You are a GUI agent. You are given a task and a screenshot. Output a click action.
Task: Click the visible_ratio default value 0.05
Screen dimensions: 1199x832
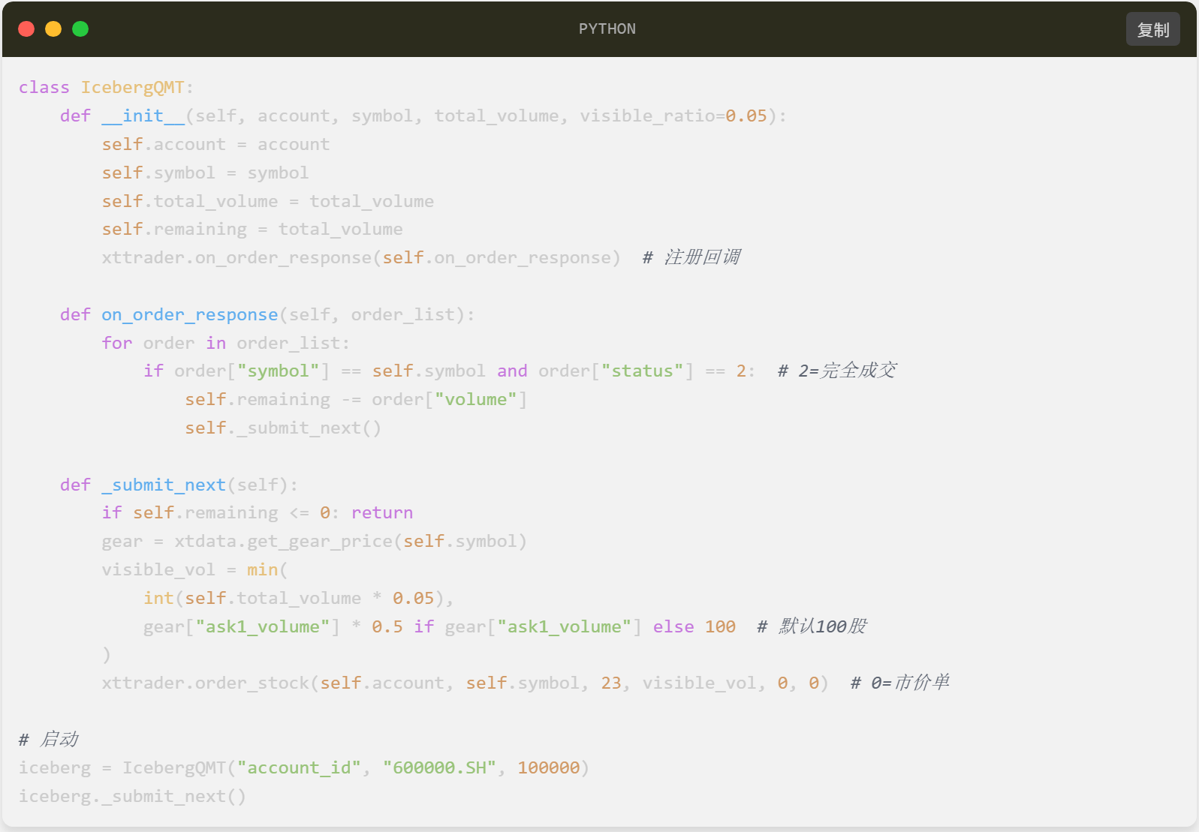(746, 116)
